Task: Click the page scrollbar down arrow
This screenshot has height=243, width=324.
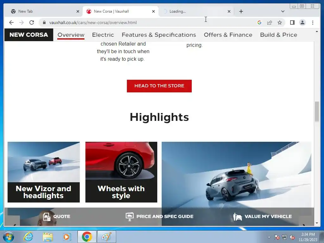Action: pos(317,223)
